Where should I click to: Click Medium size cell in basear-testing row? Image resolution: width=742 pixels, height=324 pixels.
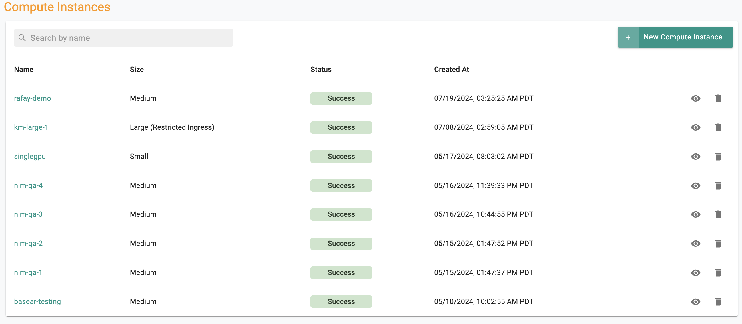coord(143,301)
